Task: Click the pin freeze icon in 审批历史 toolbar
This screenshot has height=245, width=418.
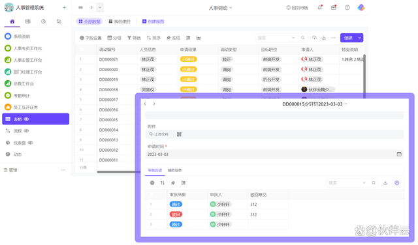Action: (172, 182)
